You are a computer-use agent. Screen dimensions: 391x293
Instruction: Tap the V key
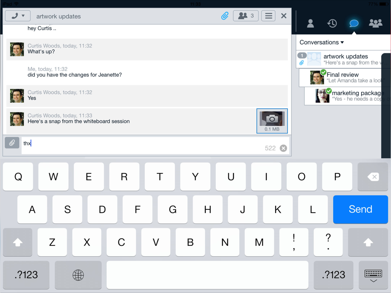[156, 242]
